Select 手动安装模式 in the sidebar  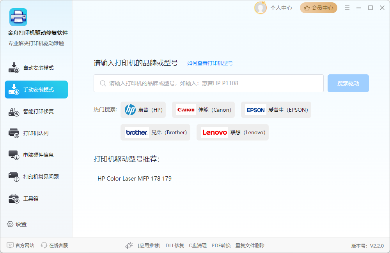(x=36, y=90)
